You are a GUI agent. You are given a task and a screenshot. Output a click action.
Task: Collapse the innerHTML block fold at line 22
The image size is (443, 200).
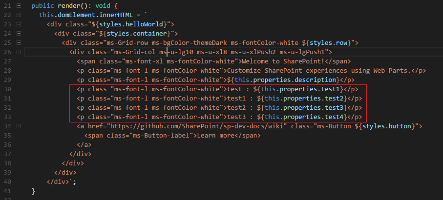coord(19,15)
